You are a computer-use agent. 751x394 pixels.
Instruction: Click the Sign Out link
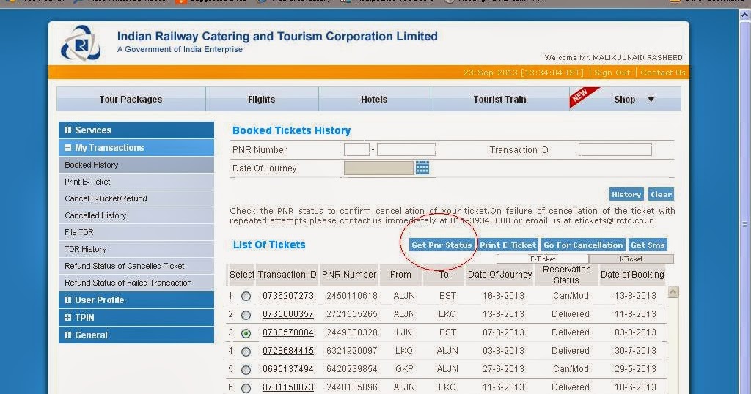pos(612,73)
